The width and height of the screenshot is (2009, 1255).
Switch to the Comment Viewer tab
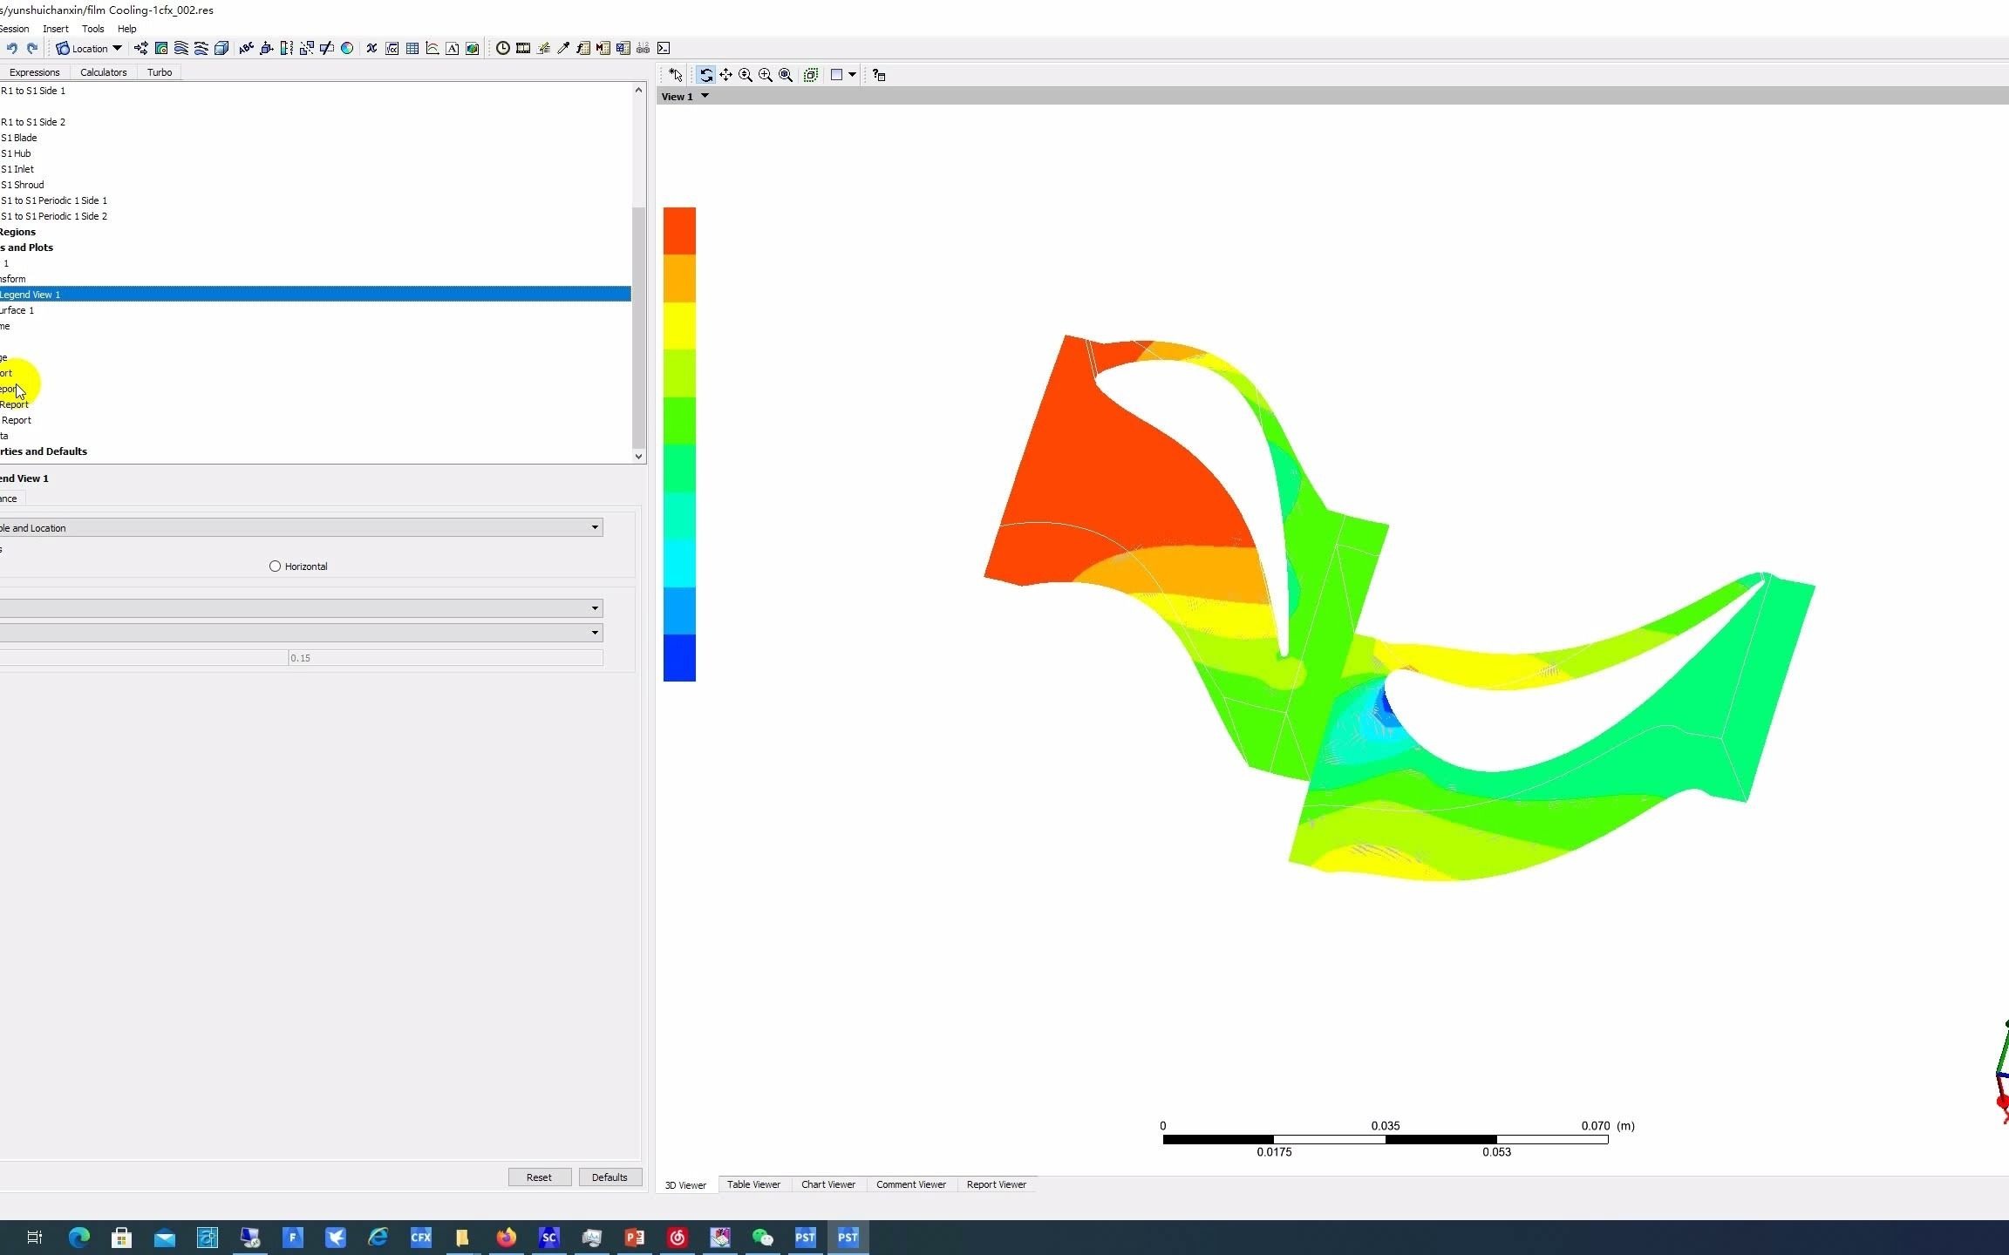point(911,1184)
